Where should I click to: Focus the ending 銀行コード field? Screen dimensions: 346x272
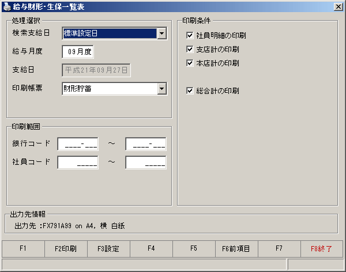click(x=146, y=144)
